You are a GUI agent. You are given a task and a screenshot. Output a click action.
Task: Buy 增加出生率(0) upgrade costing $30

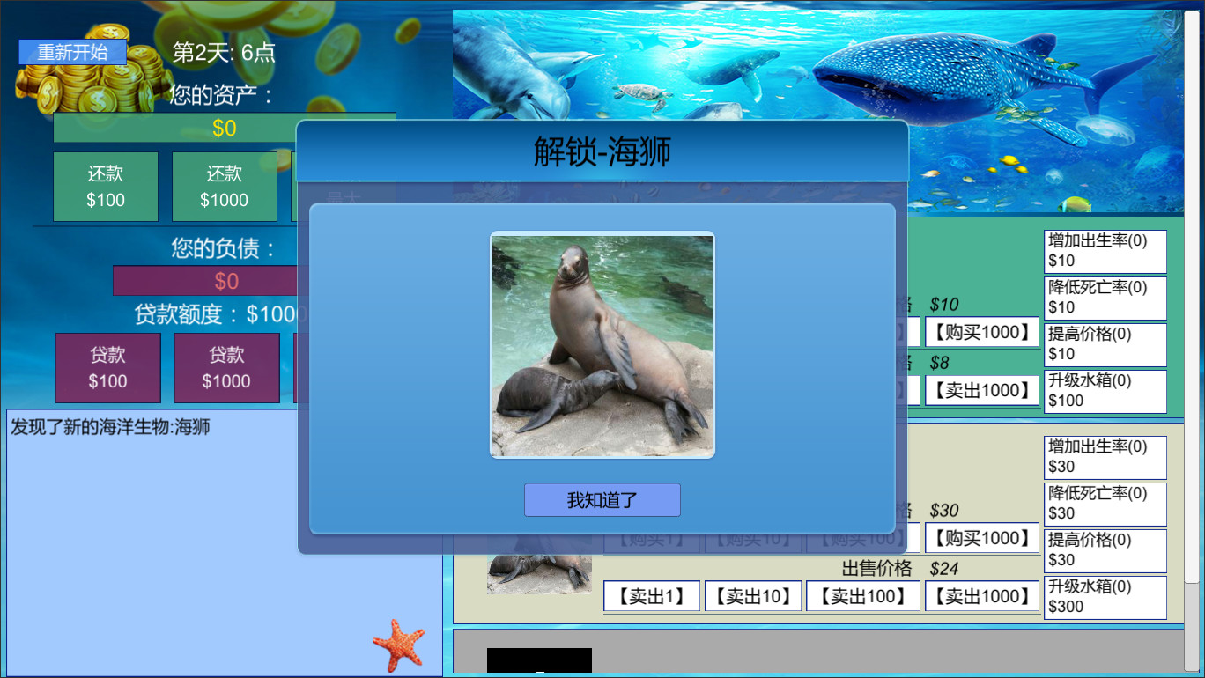click(x=1105, y=457)
